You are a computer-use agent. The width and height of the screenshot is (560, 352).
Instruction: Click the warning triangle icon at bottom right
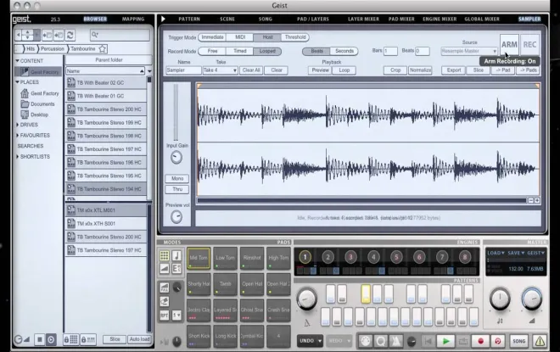pyautogui.click(x=540, y=341)
